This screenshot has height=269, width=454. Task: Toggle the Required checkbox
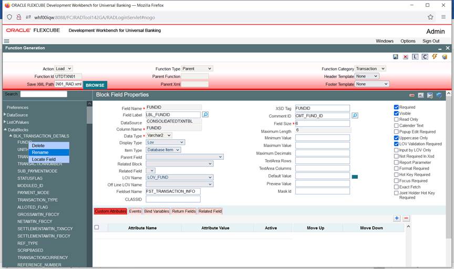(396, 107)
